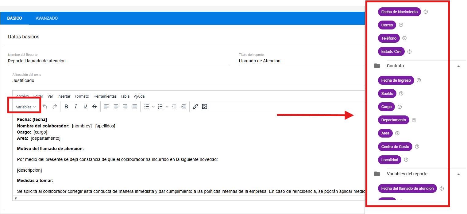Image resolution: width=467 pixels, height=214 pixels.
Task: Open the Editar menu
Action: tap(38, 96)
